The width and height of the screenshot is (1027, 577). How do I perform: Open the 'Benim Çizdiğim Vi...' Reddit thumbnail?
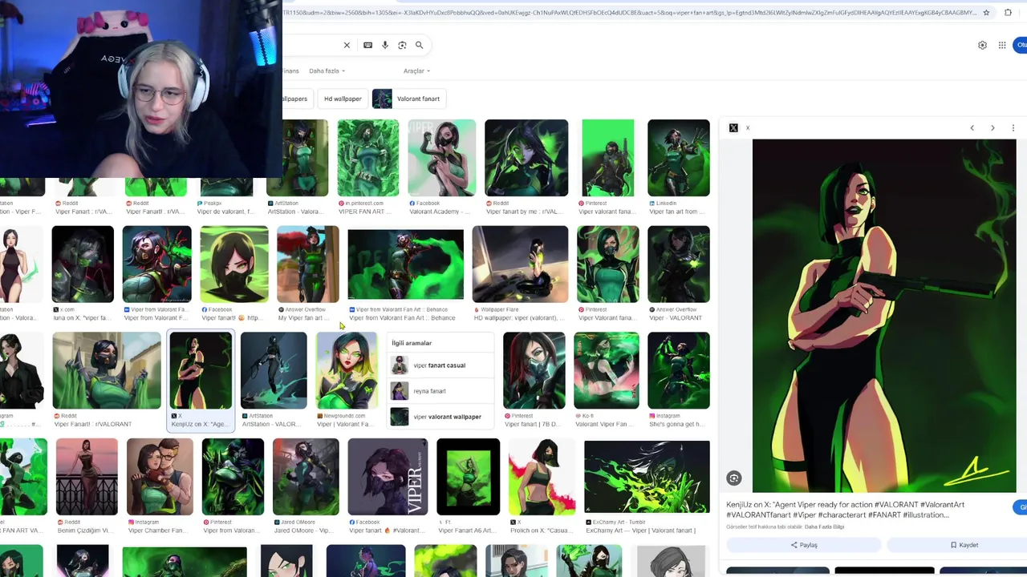(87, 477)
